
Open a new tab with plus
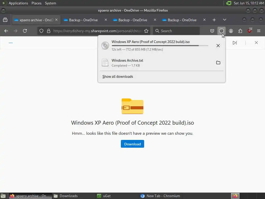(x=214, y=20)
